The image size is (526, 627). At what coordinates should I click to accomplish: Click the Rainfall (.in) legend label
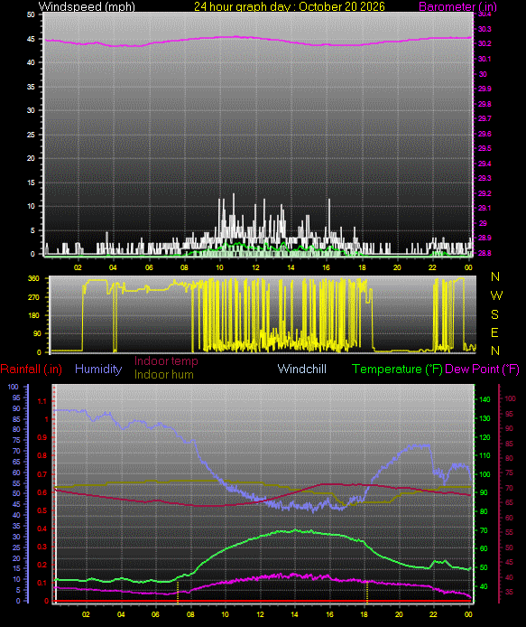(32, 369)
